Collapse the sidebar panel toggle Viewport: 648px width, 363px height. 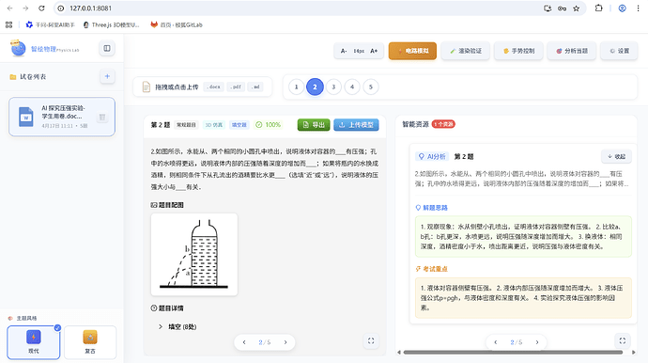pyautogui.click(x=107, y=48)
